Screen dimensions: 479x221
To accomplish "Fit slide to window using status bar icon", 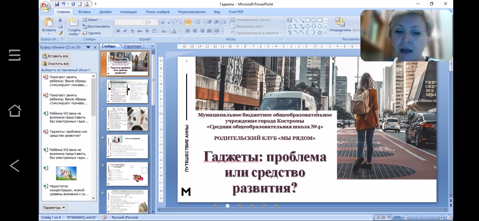I will pos(449,217).
